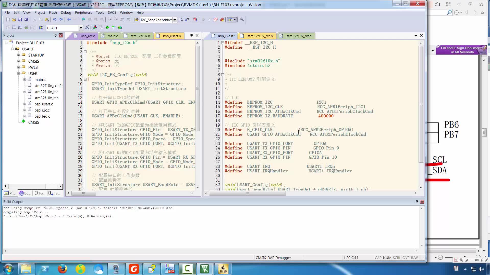Viewport: 490px width, 275px height.
Task: Click the right editor's horizontal scrollbar thumb
Action: pyautogui.click(x=247, y=193)
